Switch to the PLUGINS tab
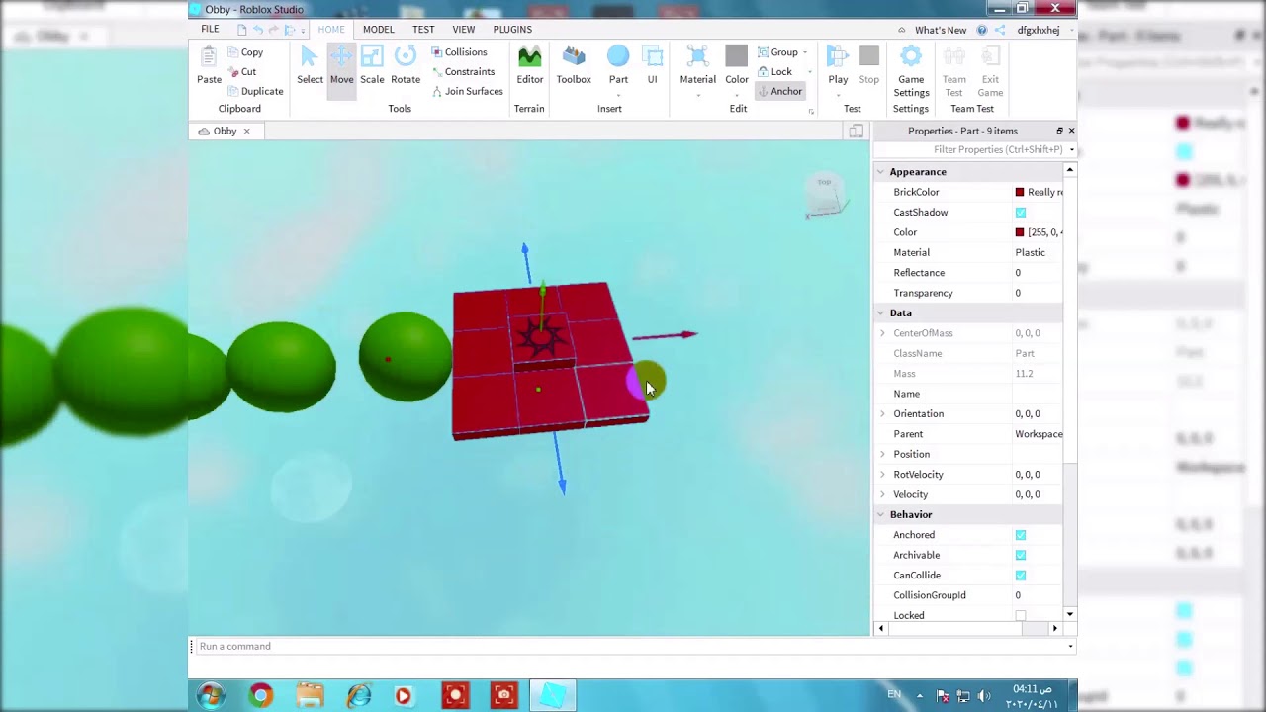This screenshot has height=712, width=1266. tap(512, 30)
